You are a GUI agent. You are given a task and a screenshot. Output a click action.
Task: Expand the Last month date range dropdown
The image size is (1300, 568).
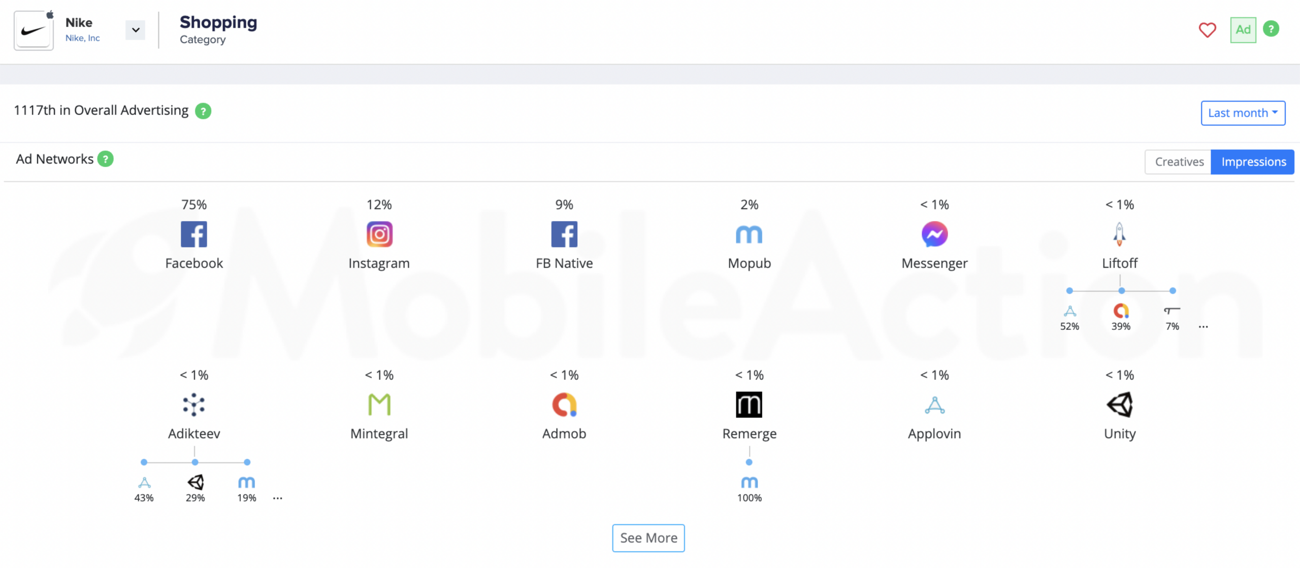[1243, 113]
